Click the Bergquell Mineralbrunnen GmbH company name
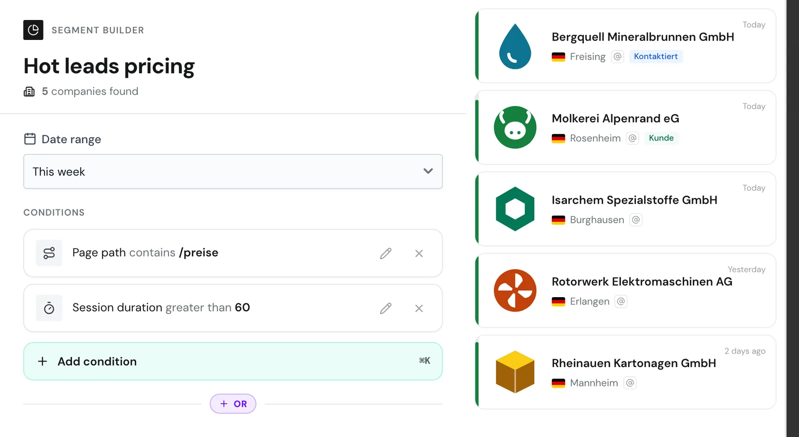Viewport: 799px width, 437px height. pyautogui.click(x=643, y=37)
